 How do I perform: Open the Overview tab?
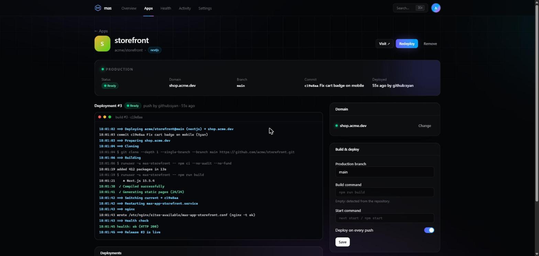pos(129,8)
